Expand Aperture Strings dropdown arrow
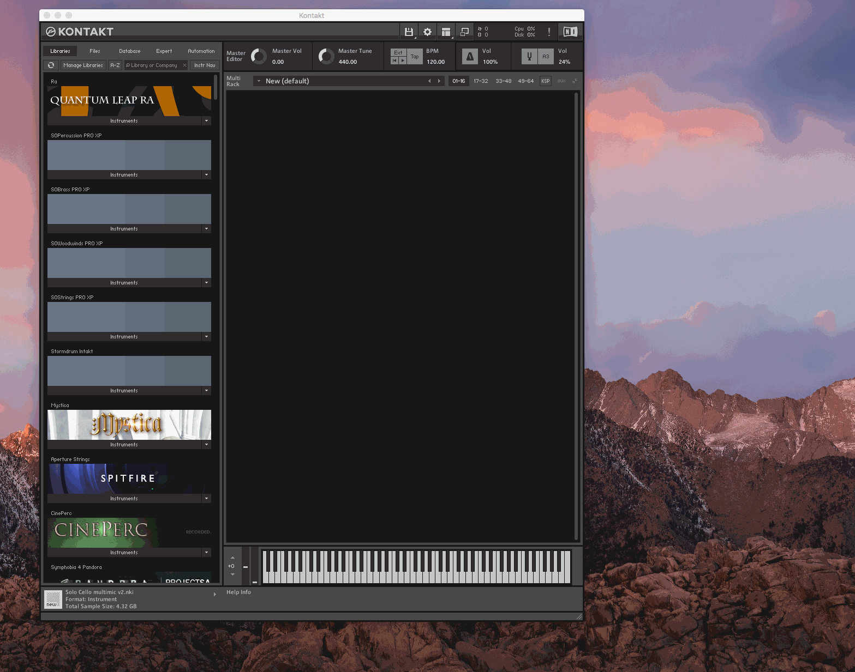 click(x=206, y=499)
